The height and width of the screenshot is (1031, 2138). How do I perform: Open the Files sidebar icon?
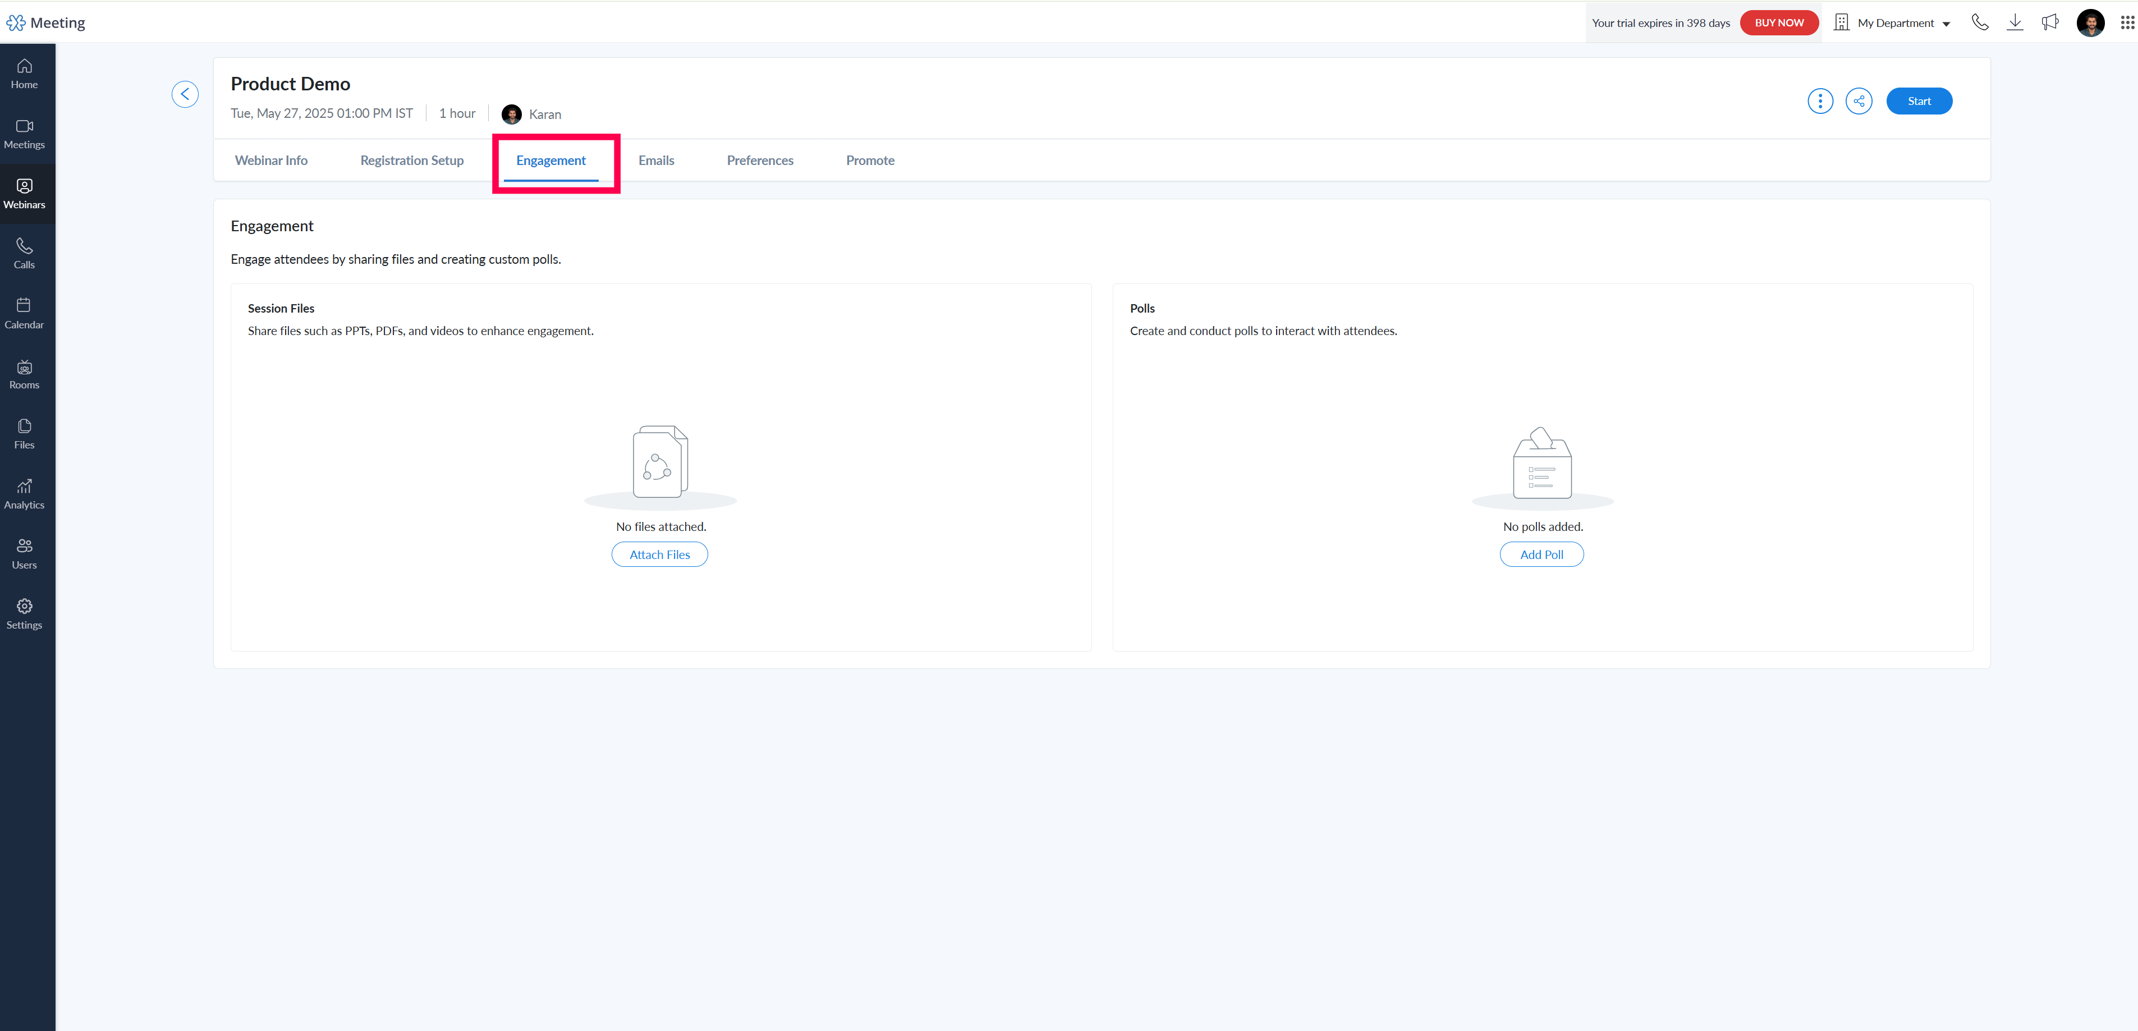[25, 434]
